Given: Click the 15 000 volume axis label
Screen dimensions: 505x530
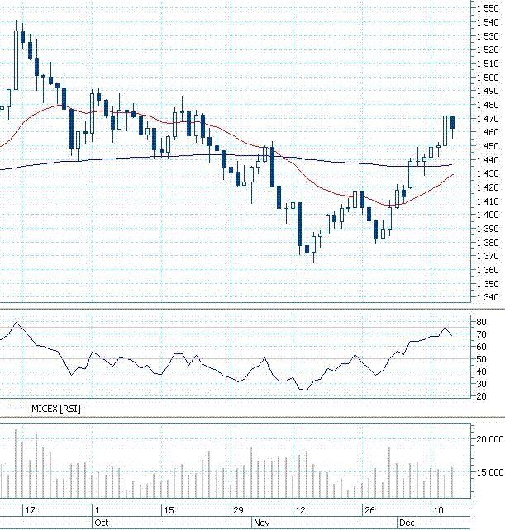Looking at the screenshot, I should coord(490,472).
